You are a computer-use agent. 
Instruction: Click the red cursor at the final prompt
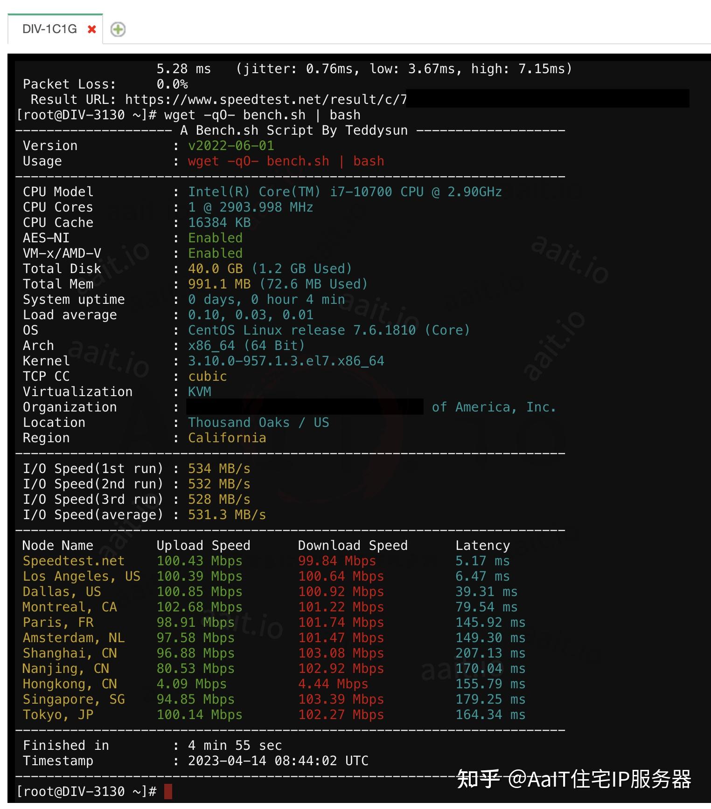pyautogui.click(x=168, y=791)
